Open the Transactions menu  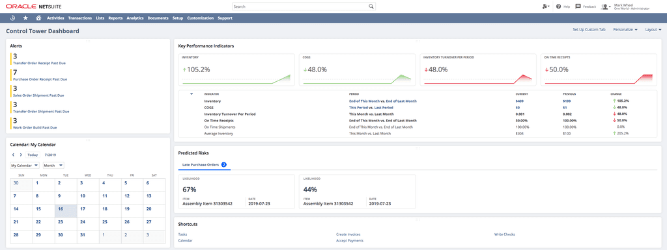(79, 18)
